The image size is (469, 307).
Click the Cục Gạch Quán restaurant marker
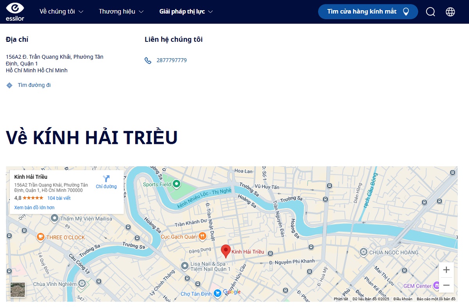tap(202, 236)
